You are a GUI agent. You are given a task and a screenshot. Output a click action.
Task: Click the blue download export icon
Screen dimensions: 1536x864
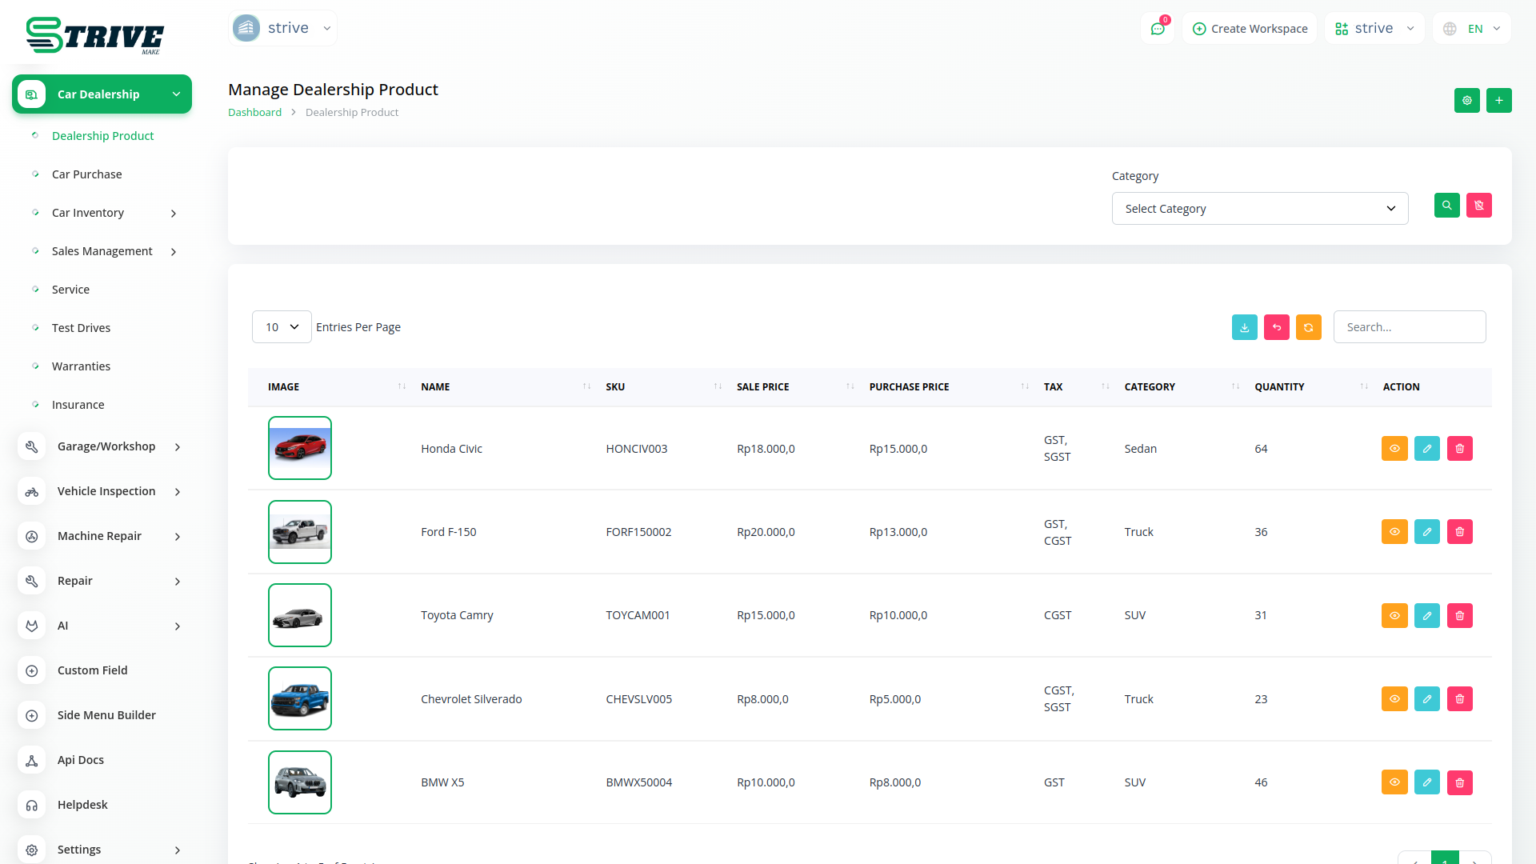point(1244,327)
